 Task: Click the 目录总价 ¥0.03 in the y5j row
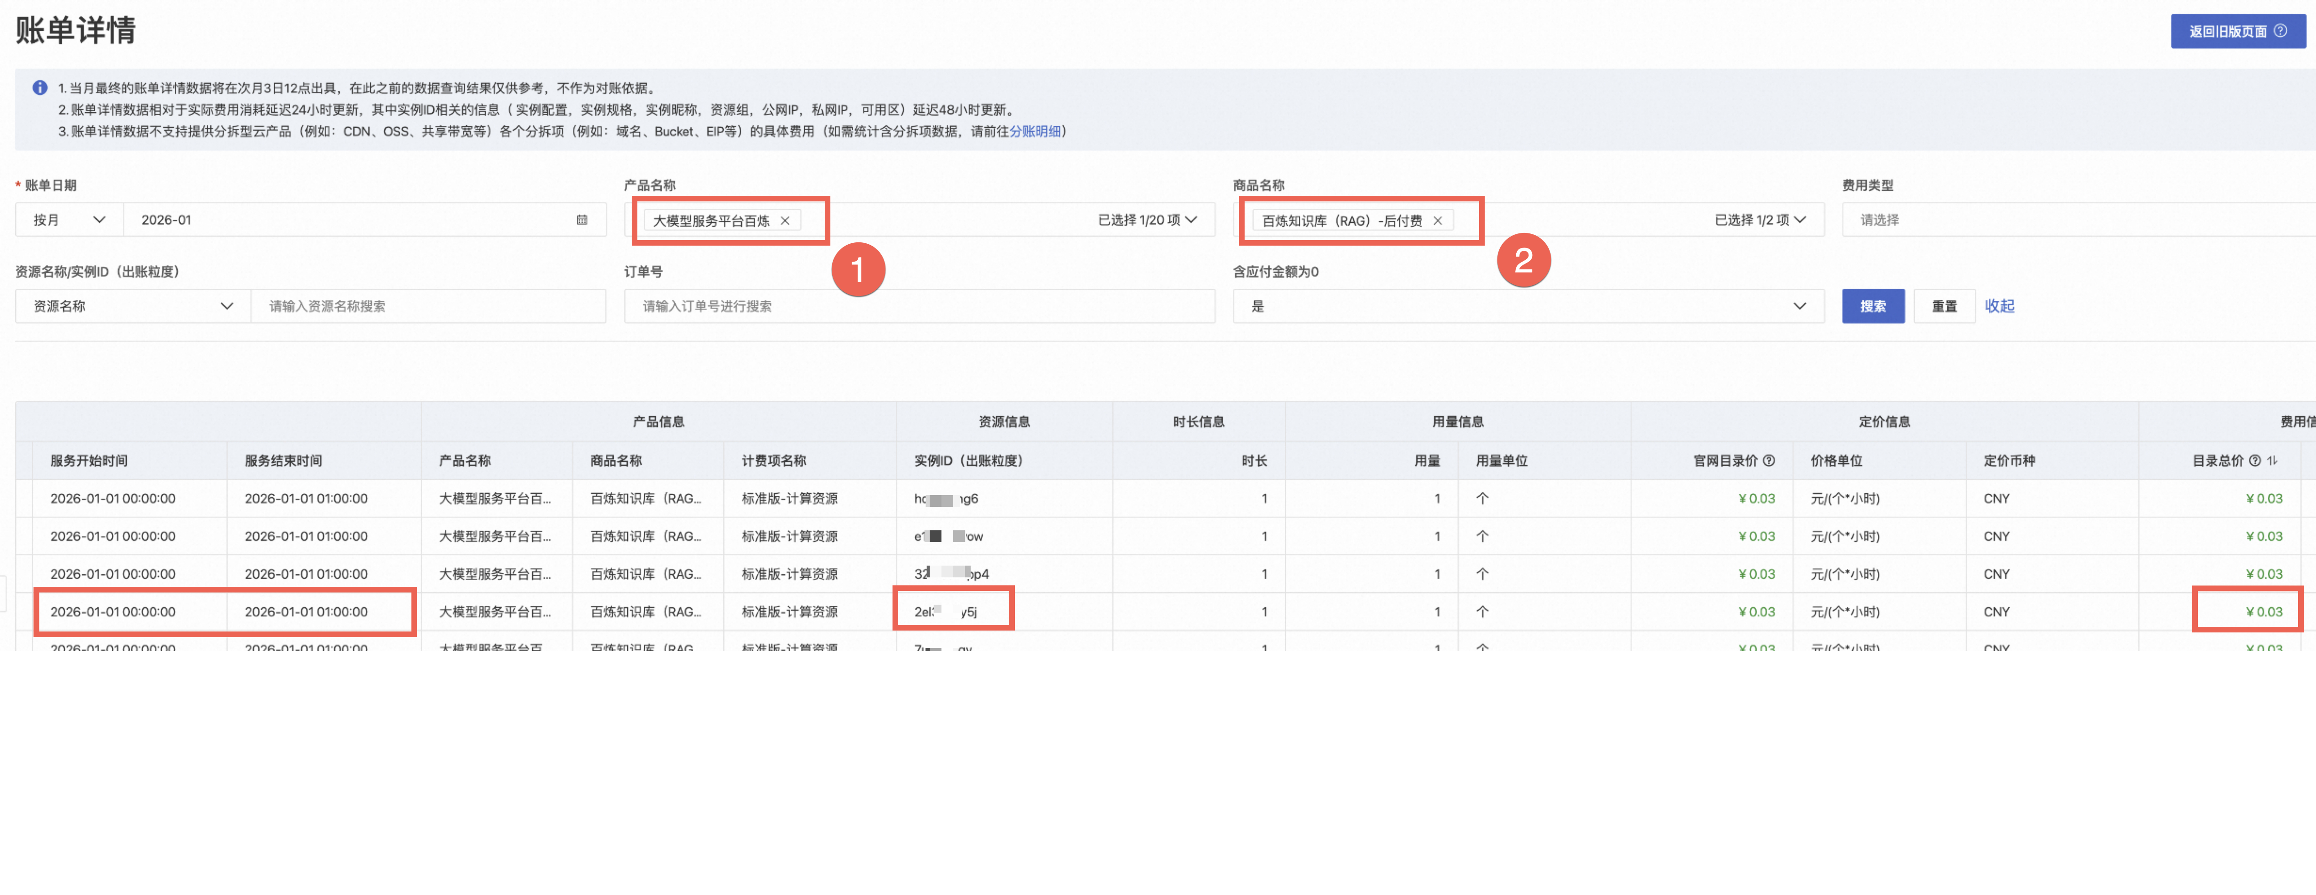click(x=2264, y=612)
